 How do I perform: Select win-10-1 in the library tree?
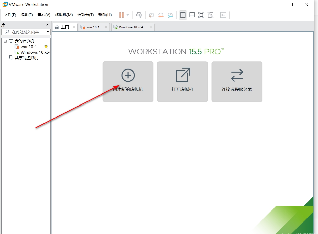pyautogui.click(x=29, y=46)
